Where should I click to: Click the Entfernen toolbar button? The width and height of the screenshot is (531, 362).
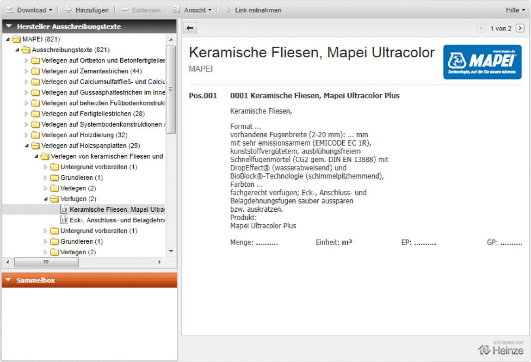point(141,10)
